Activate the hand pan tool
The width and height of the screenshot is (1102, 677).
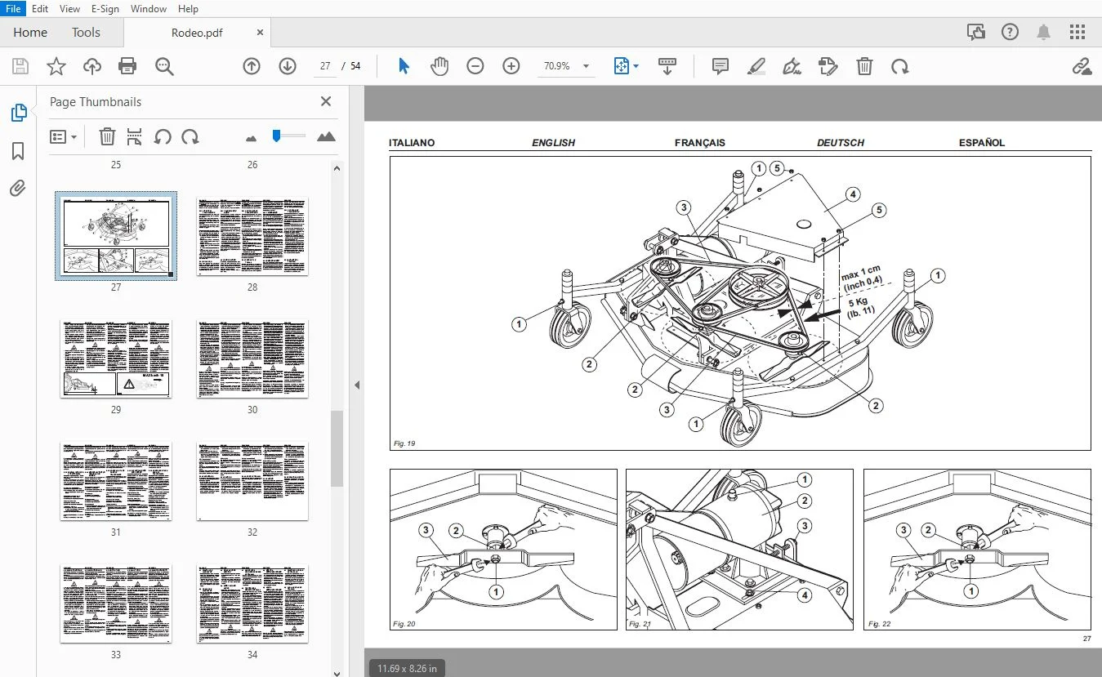click(439, 66)
